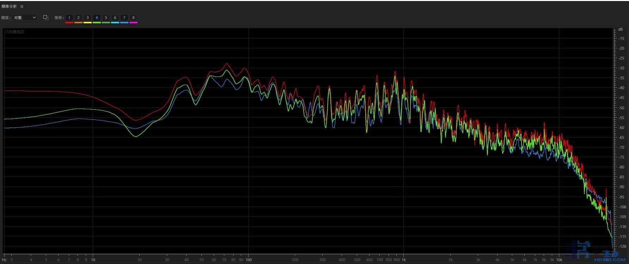
Task: Select the 频率分析 panel title tab
Action: point(9,6)
